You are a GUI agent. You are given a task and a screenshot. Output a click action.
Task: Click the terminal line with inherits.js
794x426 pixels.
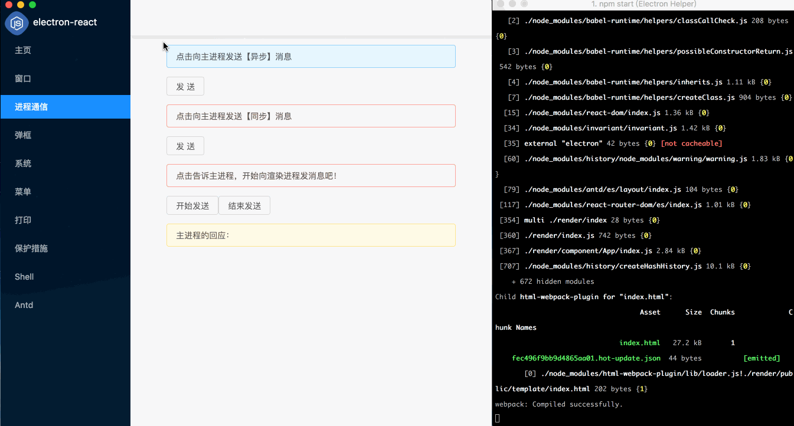tap(639, 82)
